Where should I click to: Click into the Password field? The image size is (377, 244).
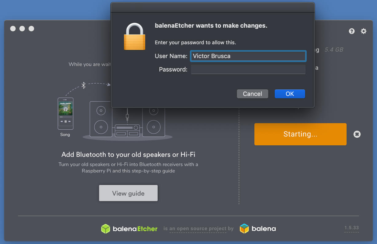[x=248, y=69]
